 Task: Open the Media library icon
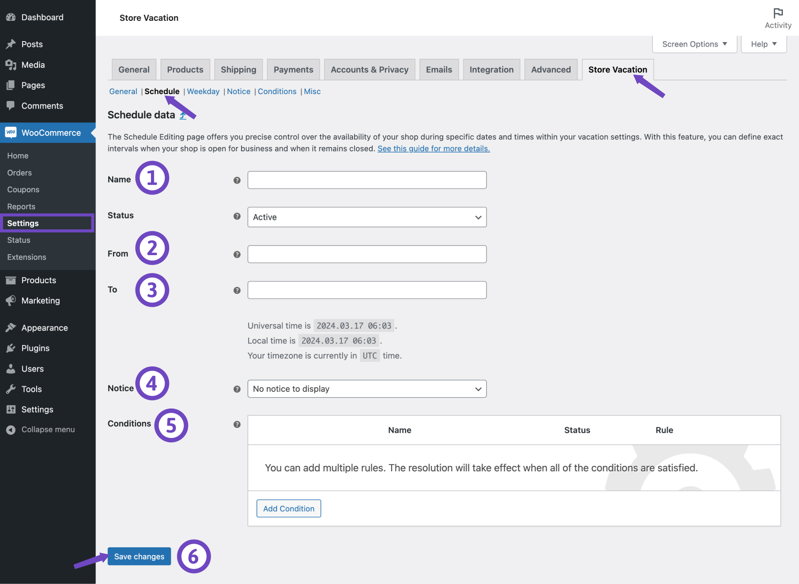click(11, 65)
